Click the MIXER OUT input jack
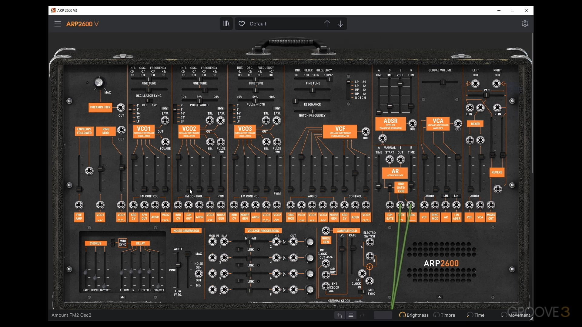 491,205
